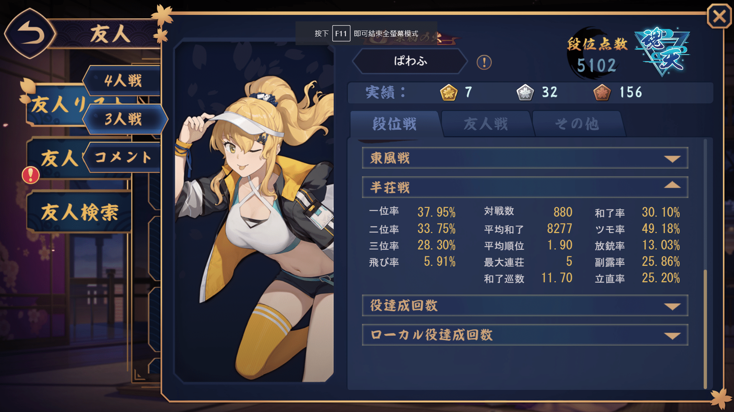Click the back arrow icon
This screenshot has height=412, width=734.
[30, 34]
